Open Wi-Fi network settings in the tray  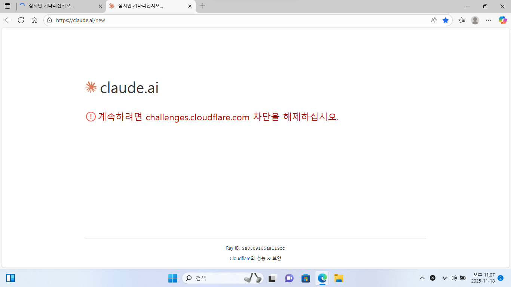444,278
